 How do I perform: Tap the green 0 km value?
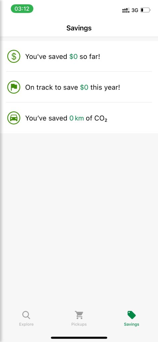76,118
